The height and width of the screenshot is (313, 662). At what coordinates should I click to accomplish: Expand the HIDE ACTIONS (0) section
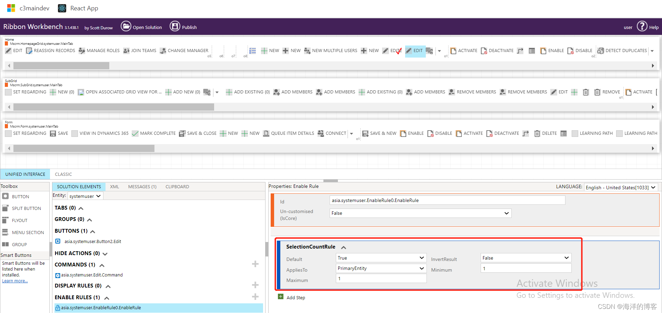coord(105,254)
